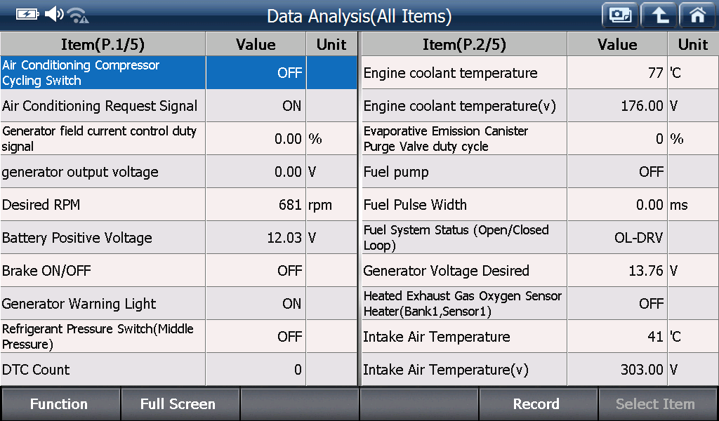Click the Item(P.2/5) column header
719x421 pixels.
(x=464, y=44)
